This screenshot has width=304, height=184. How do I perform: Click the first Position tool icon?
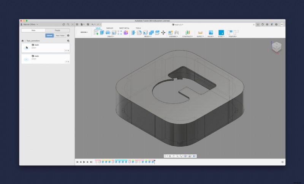click(230, 33)
